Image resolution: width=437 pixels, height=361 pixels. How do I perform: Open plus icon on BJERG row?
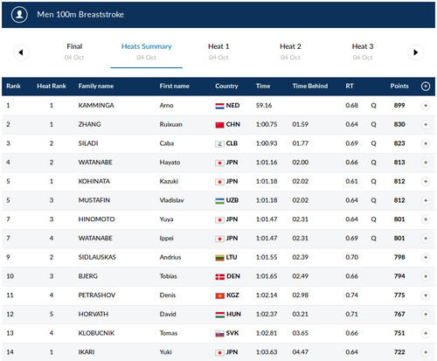(x=426, y=276)
